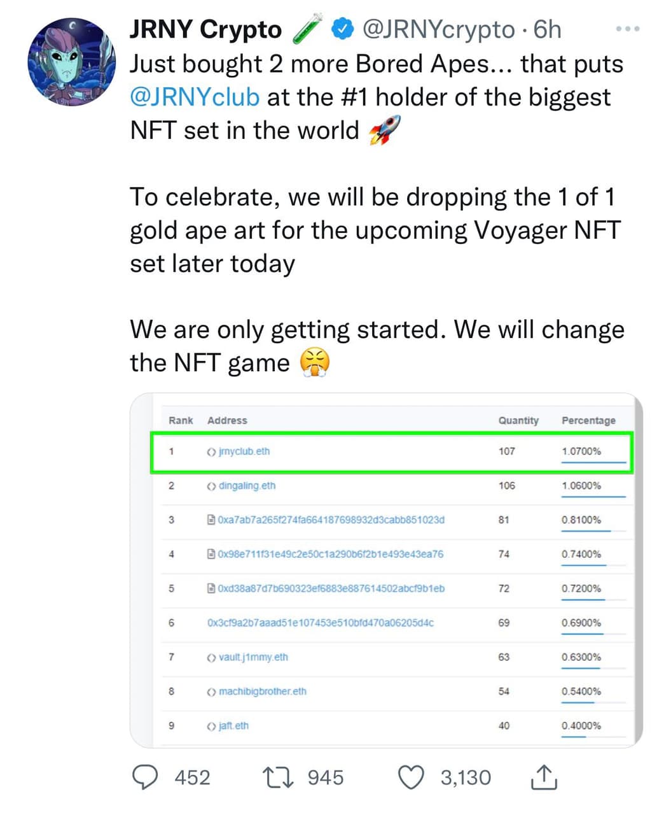
Task: Click the blue verified badge next to JRNY Crypto
Action: click(342, 29)
